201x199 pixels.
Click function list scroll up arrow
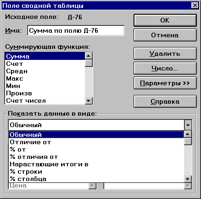click(x=89, y=56)
